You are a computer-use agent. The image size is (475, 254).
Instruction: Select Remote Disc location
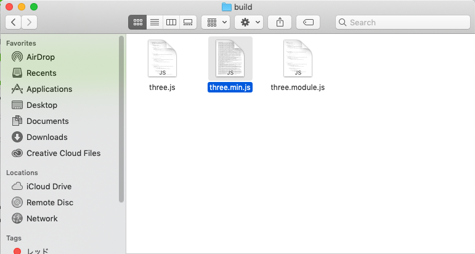(x=43, y=202)
